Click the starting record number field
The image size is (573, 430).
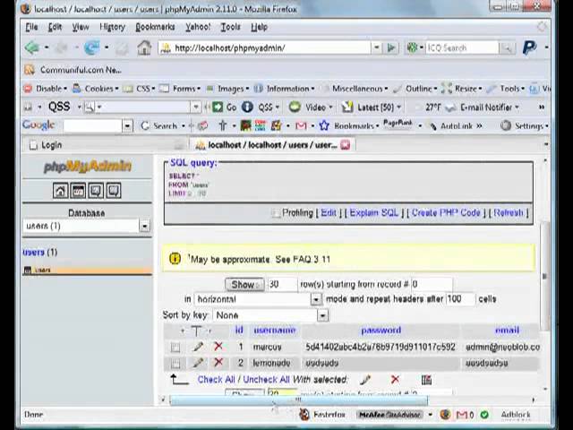click(432, 285)
